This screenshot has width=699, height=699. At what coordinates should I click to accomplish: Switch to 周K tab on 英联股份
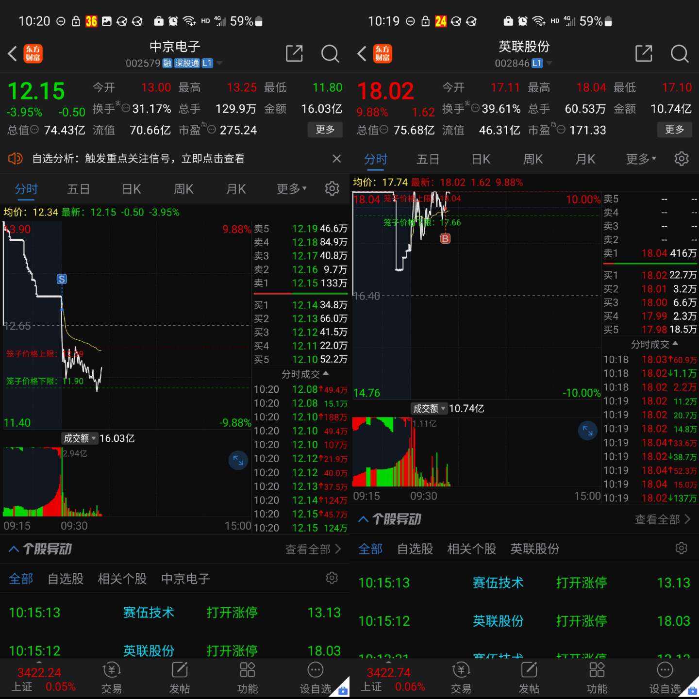(533, 159)
